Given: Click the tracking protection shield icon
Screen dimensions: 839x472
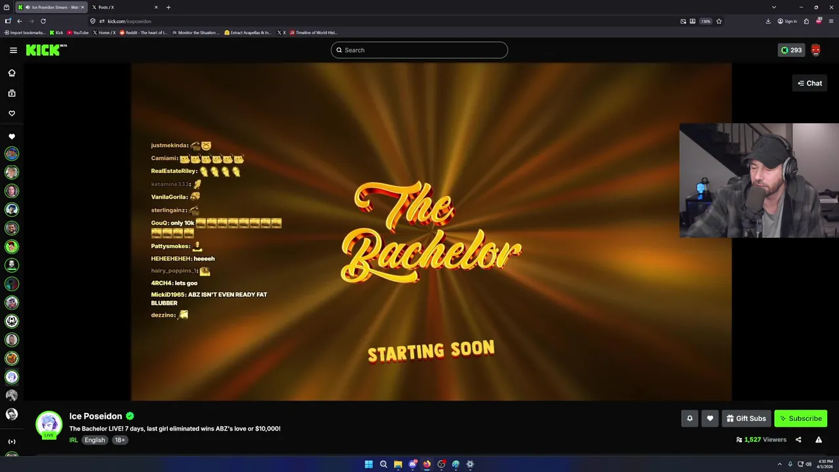Looking at the screenshot, I should (92, 21).
